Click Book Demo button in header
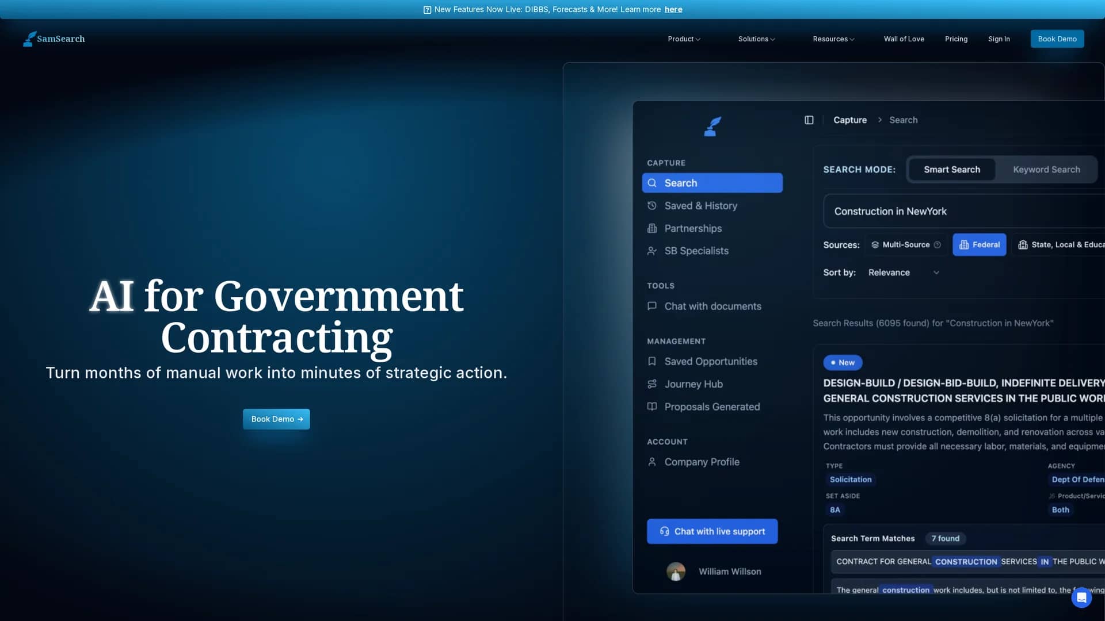1105x621 pixels. pos(1057,39)
